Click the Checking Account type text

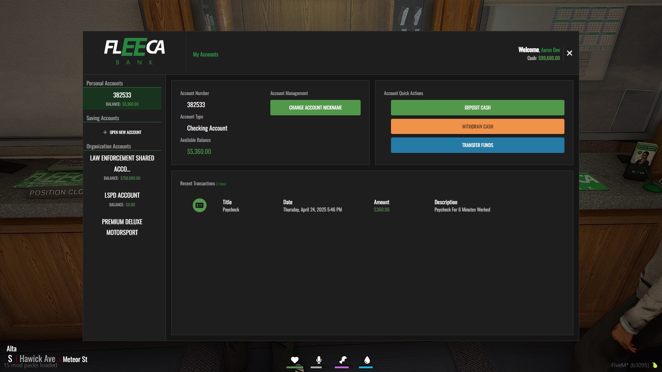click(207, 128)
